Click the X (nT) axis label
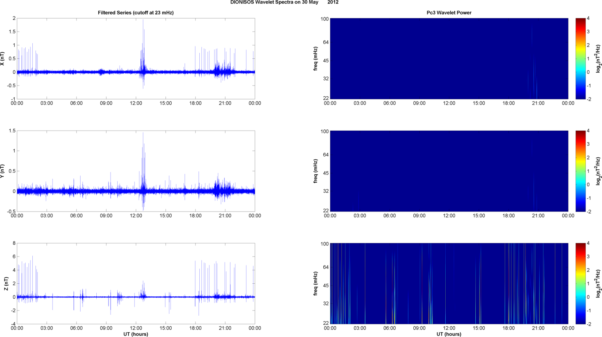Viewport: 602px width, 337px height. 3,58
